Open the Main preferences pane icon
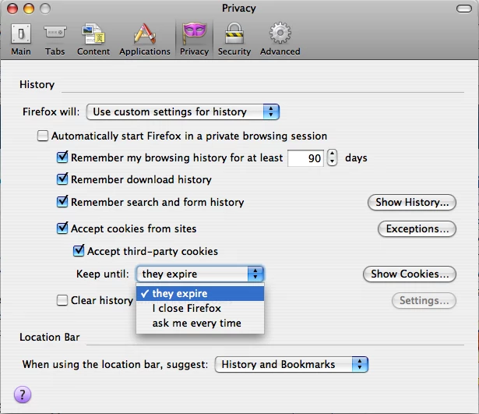The image size is (479, 414). click(21, 34)
